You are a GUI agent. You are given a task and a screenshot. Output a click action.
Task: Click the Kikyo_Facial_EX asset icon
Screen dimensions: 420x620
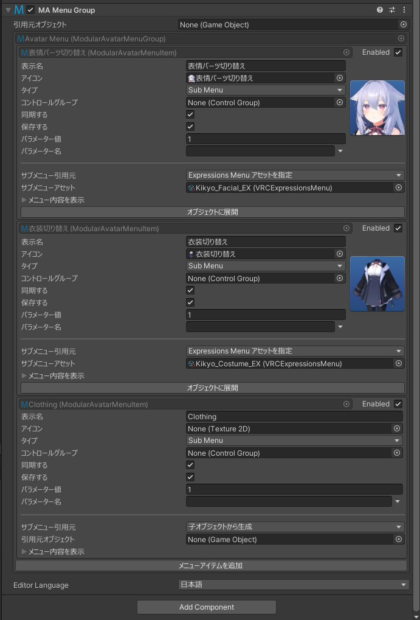point(191,188)
